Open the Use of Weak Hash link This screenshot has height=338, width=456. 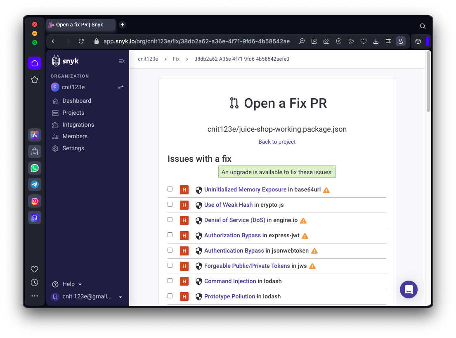[x=228, y=204]
